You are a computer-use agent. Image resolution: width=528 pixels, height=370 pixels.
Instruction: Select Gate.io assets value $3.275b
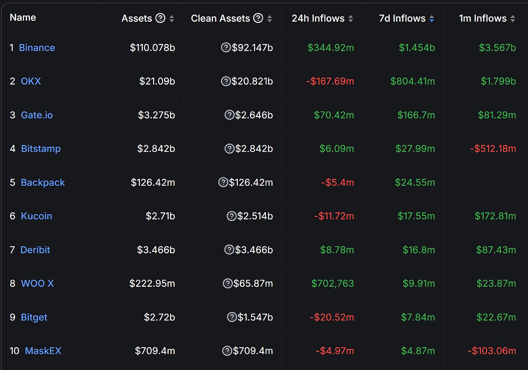(x=157, y=115)
